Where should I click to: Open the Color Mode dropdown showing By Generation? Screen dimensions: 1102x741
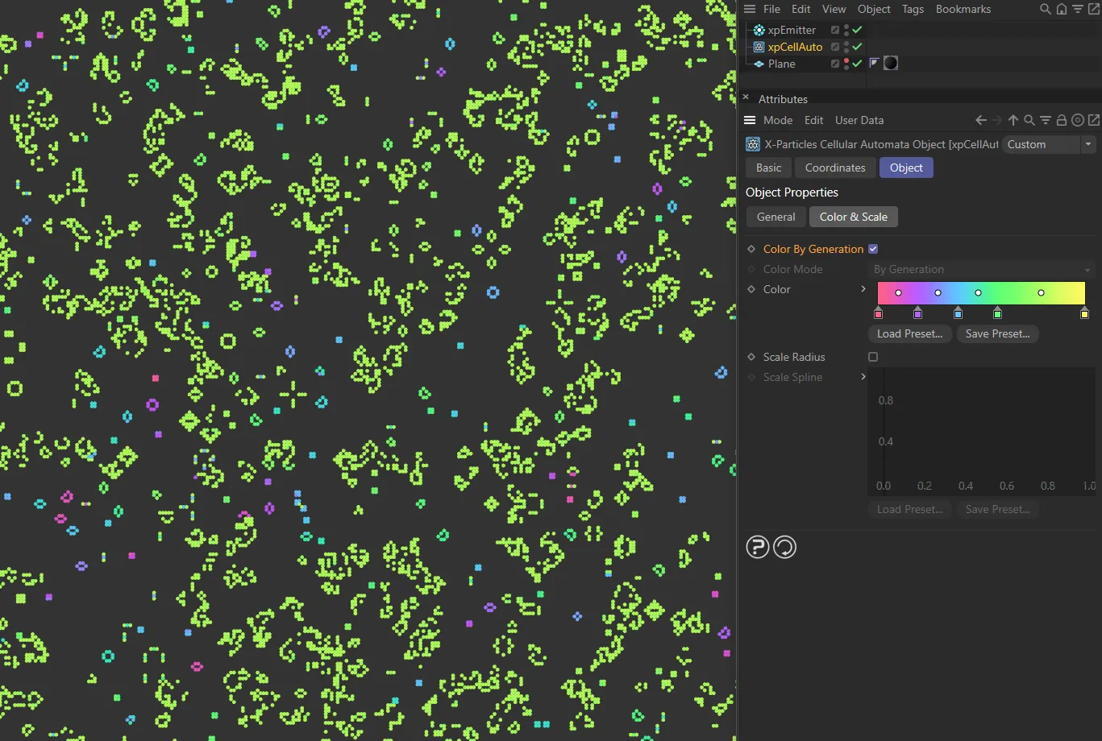[x=980, y=269]
